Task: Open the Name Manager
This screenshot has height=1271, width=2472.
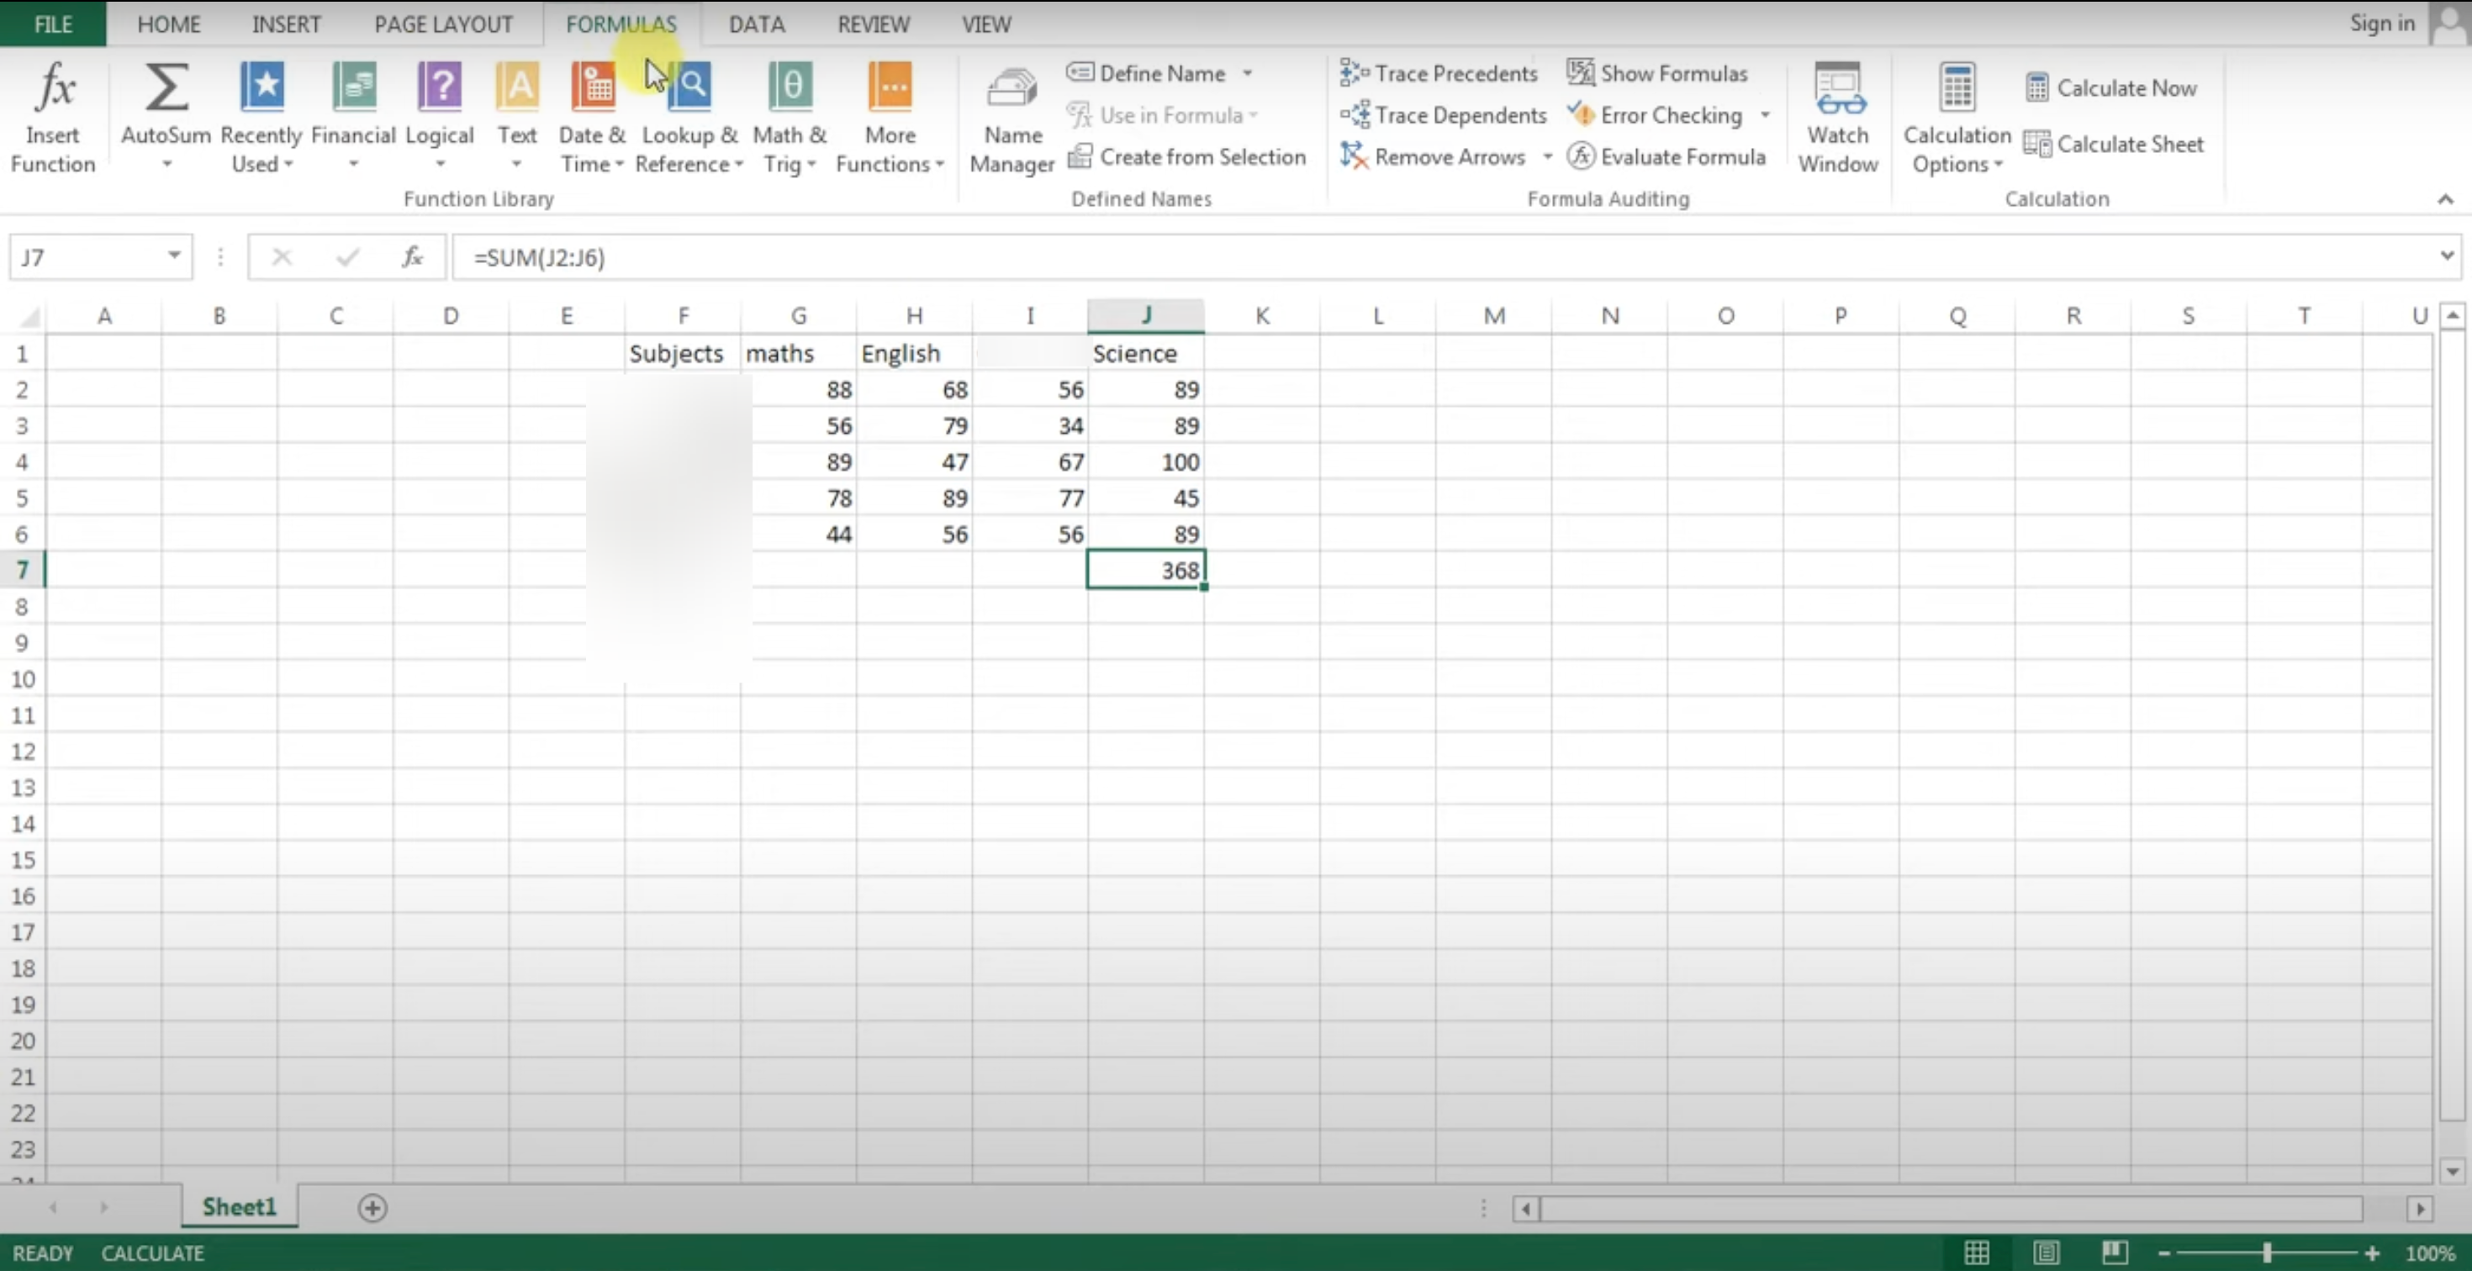Action: (x=1012, y=117)
